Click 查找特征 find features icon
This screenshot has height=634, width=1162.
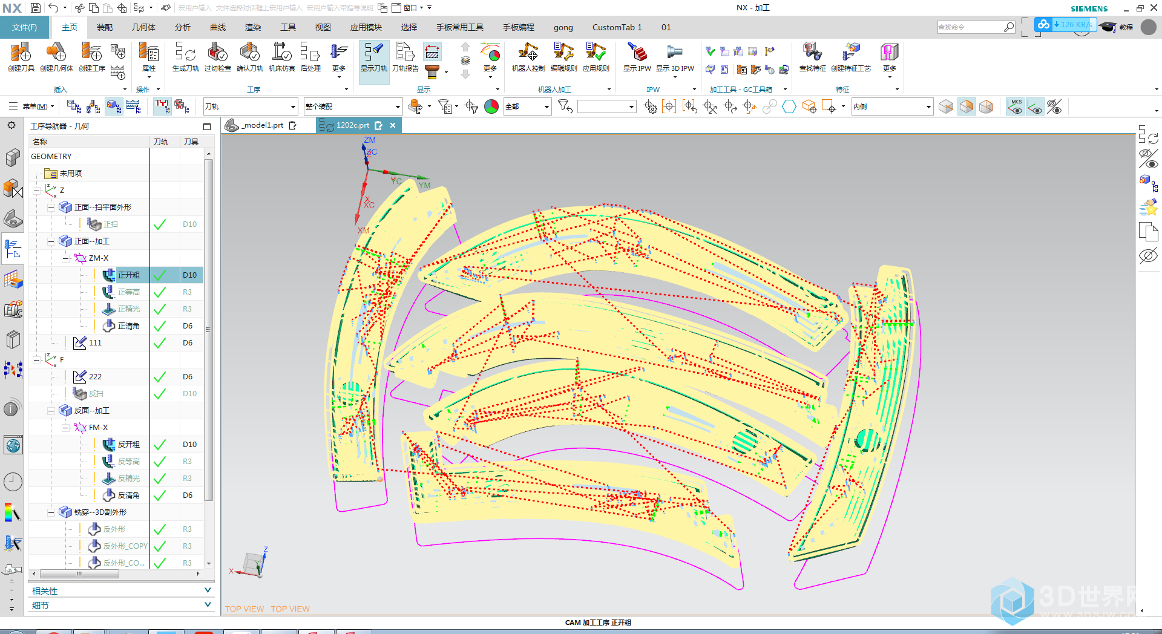click(812, 57)
